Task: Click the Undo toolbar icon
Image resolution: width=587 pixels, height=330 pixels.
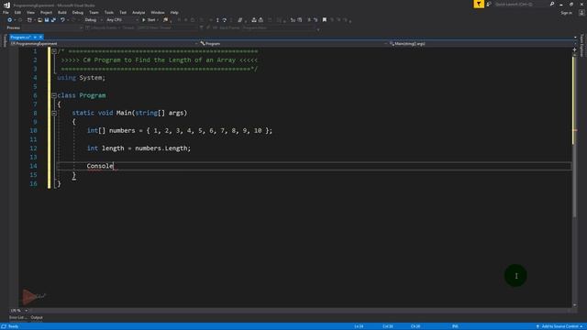Action: point(62,20)
